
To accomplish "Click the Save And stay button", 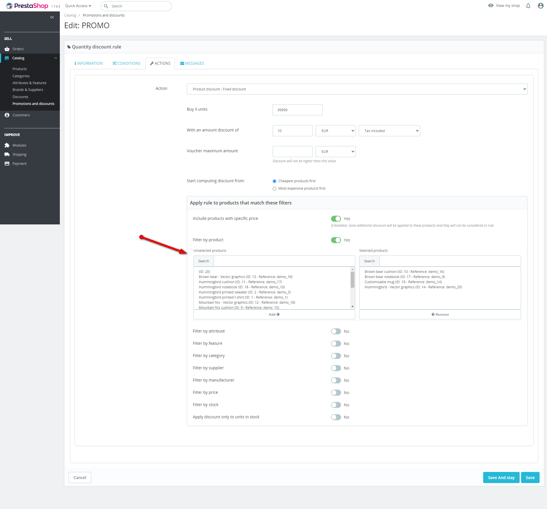I will 501,478.
